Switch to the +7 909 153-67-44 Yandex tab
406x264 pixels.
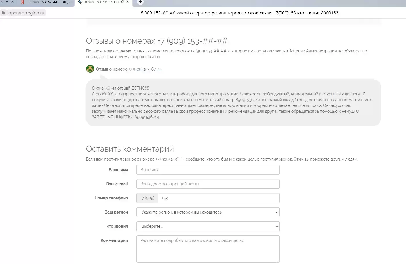pyautogui.click(x=46, y=2)
